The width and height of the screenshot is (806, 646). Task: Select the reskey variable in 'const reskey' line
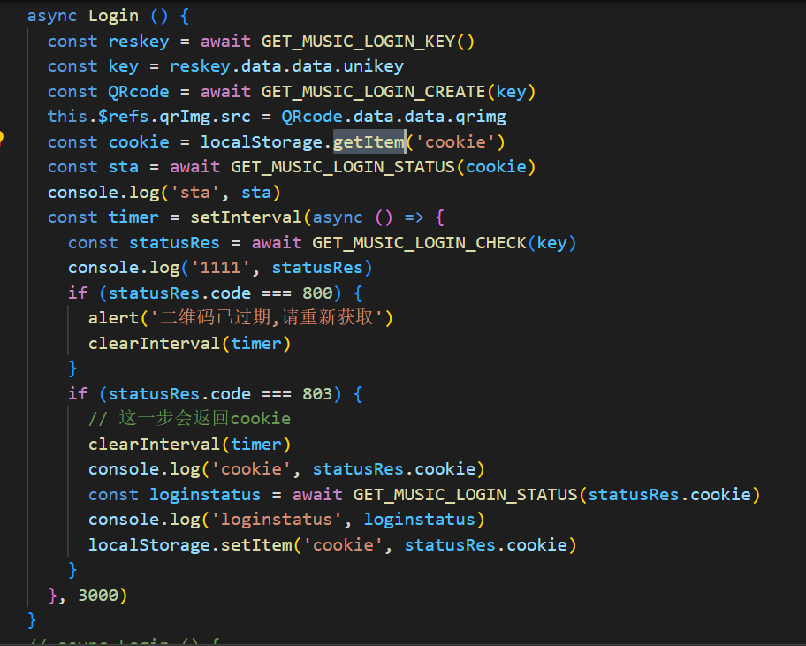(139, 42)
